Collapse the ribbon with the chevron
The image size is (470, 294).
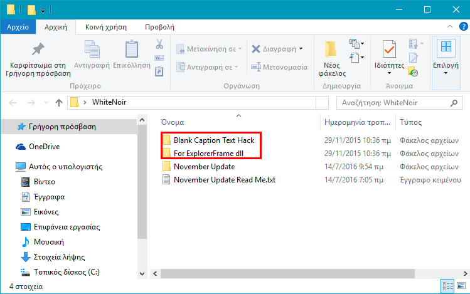click(450, 27)
